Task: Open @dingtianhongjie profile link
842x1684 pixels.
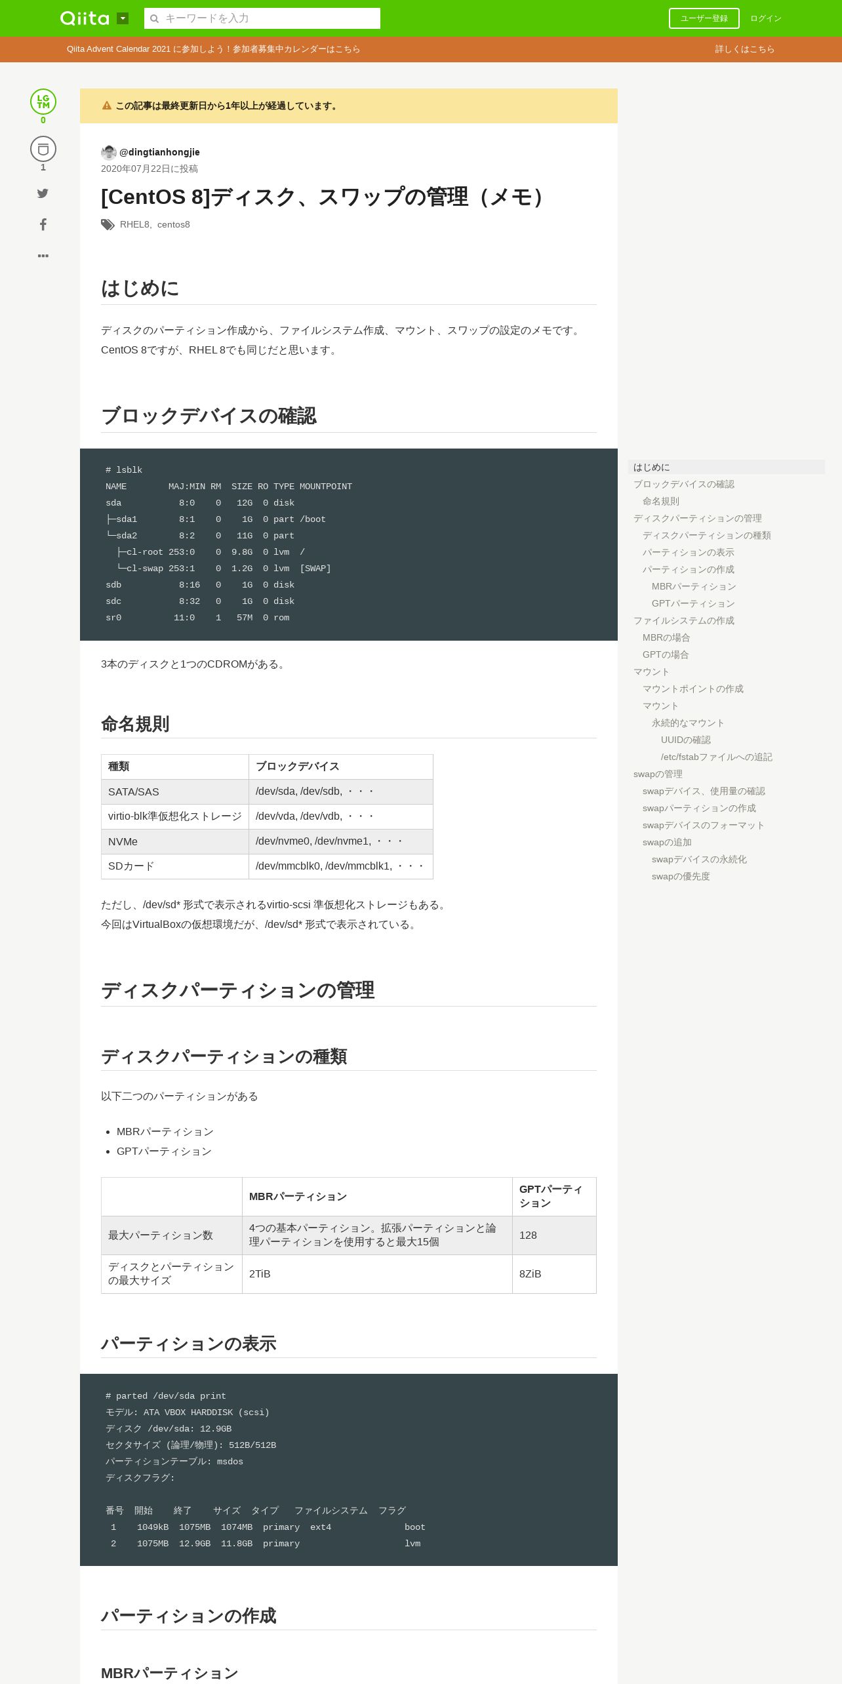Action: coord(159,152)
